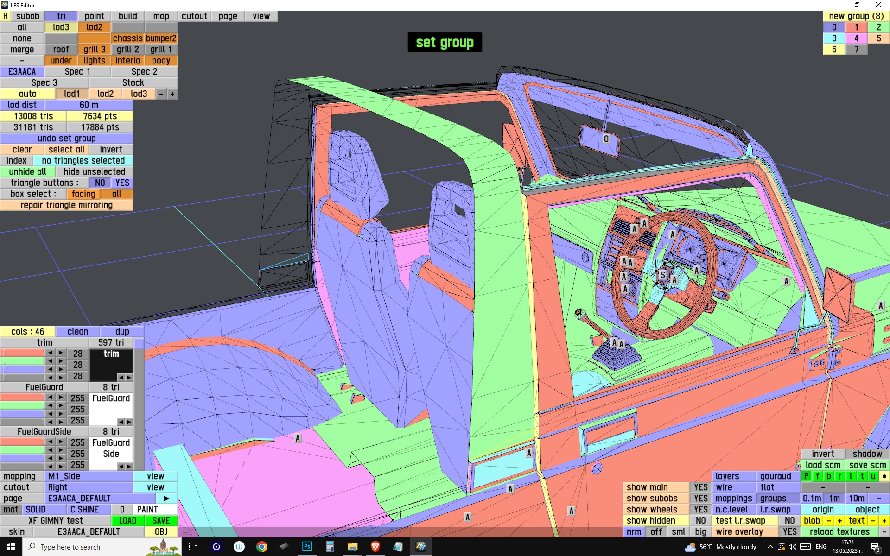Open the cutout Right selector
The width and height of the screenshot is (890, 556).
coord(89,487)
